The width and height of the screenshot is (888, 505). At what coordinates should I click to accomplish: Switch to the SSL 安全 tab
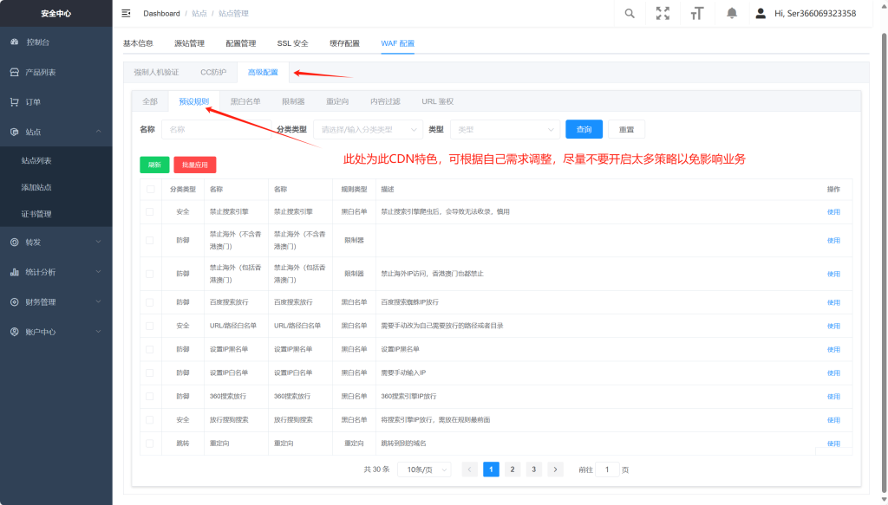point(292,43)
